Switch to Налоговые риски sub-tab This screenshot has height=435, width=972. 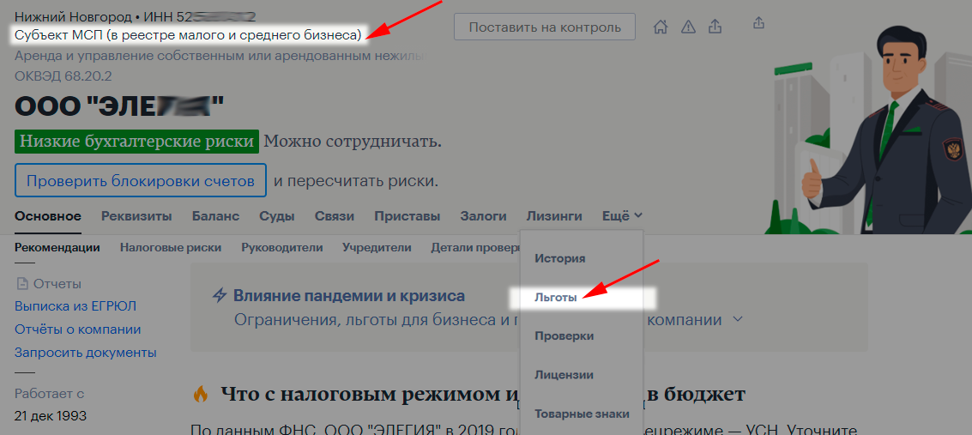[x=171, y=247]
